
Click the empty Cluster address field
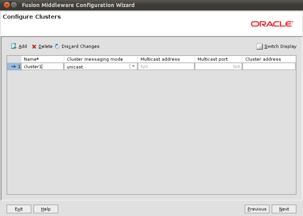(x=269, y=67)
